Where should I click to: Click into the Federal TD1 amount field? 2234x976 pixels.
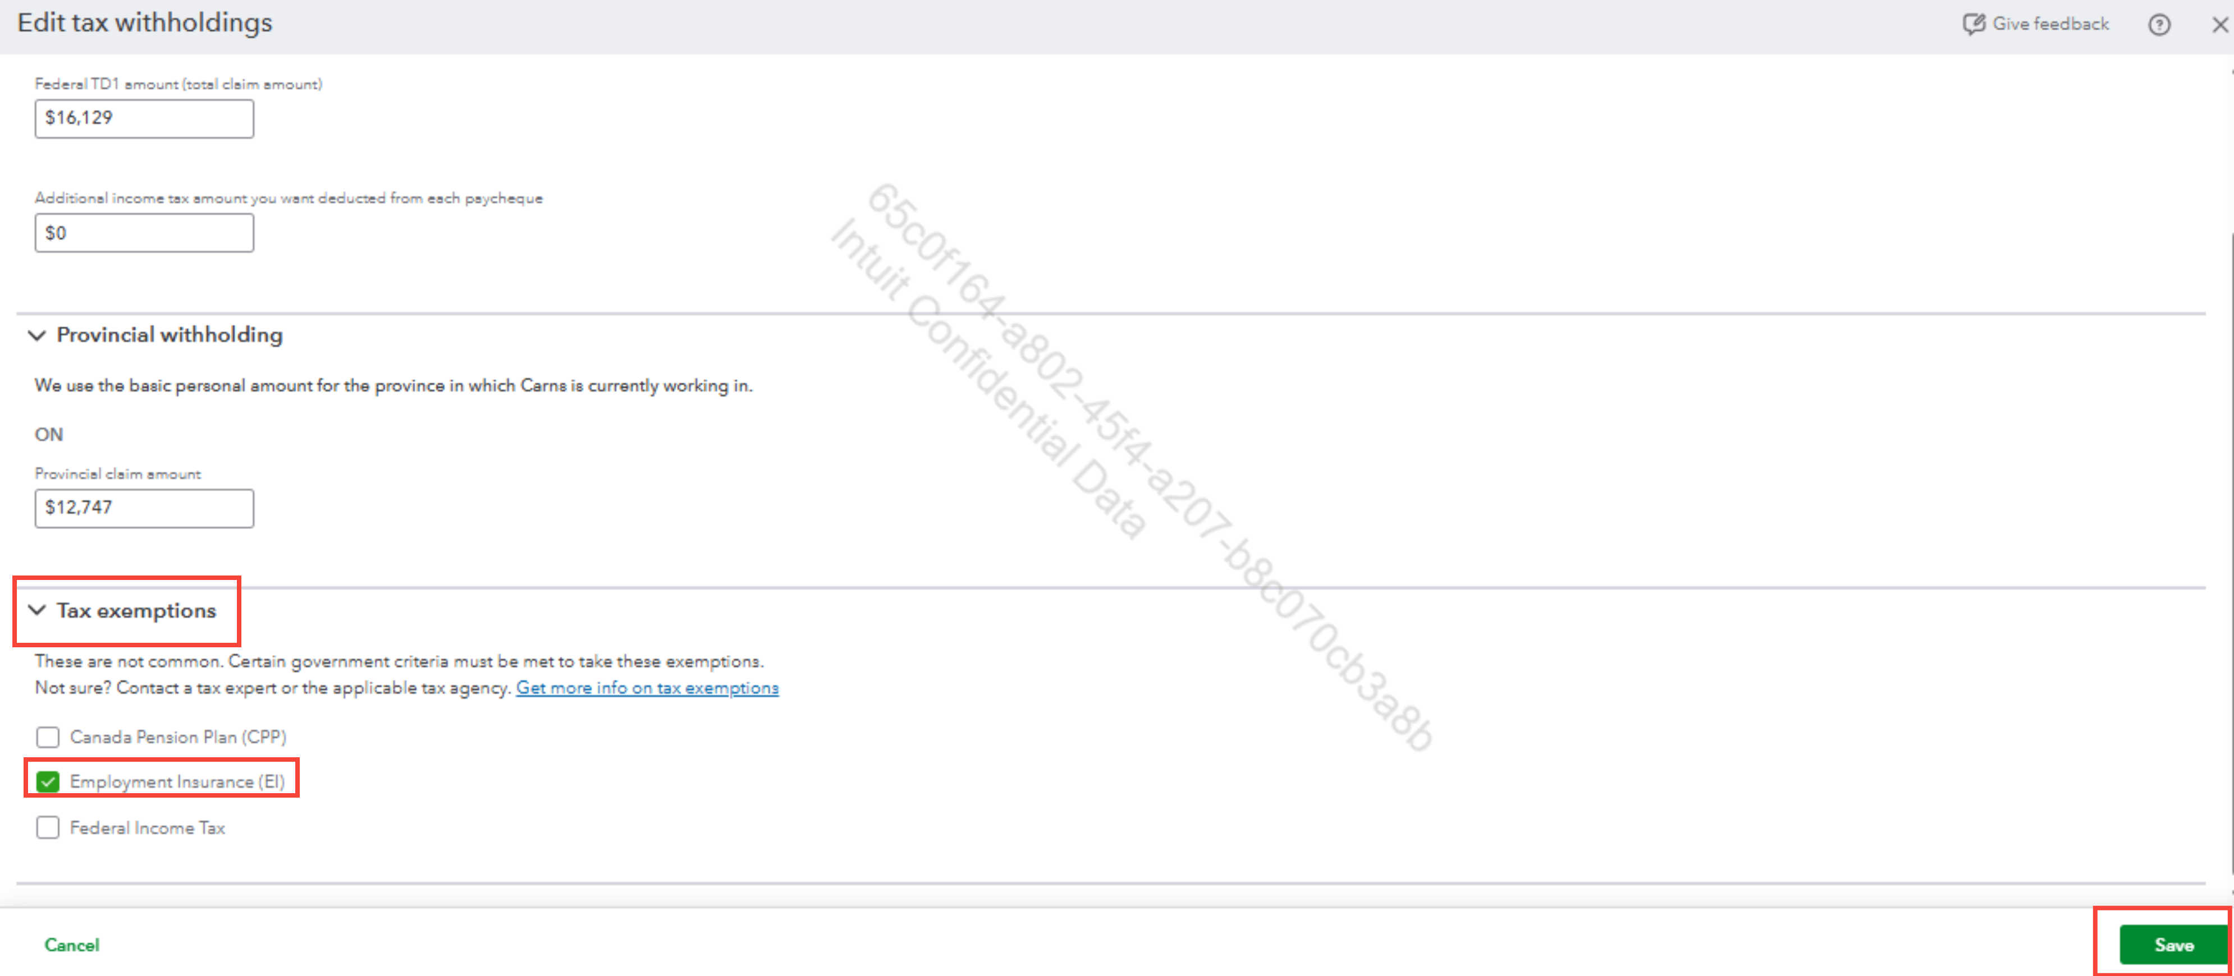(144, 119)
